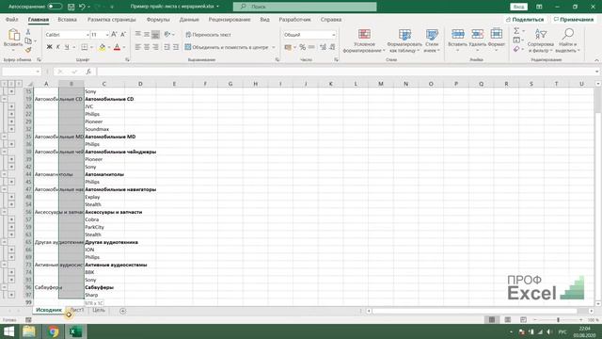
Task: Collapse the group at row 65 (Другая аудиотехника)
Action: (x=4, y=242)
